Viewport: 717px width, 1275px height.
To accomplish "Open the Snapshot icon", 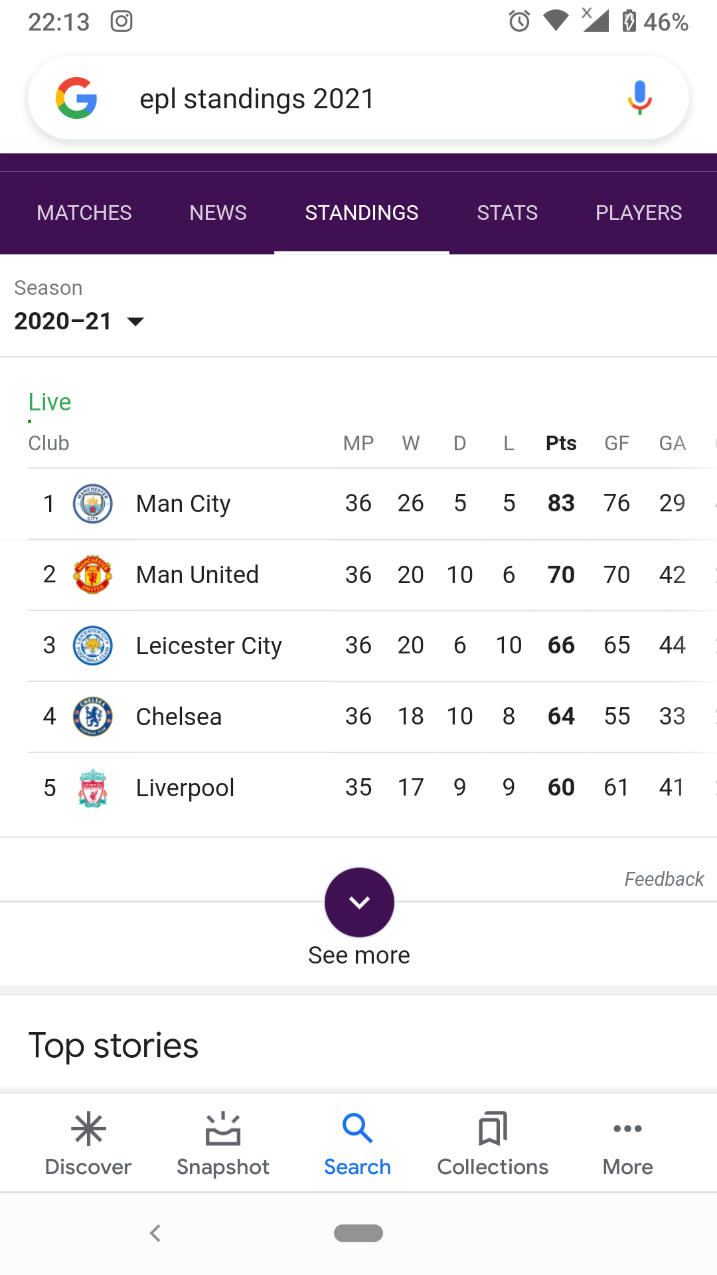I will [x=223, y=1129].
